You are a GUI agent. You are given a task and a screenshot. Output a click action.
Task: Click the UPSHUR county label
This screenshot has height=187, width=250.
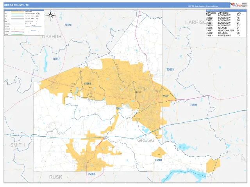click(x=52, y=37)
